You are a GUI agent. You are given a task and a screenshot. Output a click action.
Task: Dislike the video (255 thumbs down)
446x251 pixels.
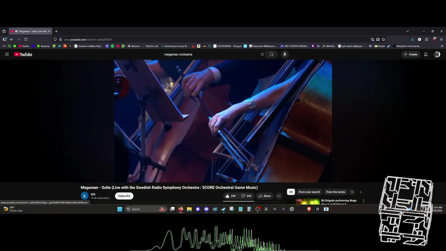click(246, 196)
